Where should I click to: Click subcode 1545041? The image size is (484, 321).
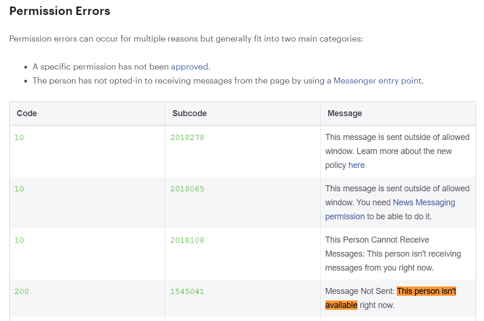point(187,291)
